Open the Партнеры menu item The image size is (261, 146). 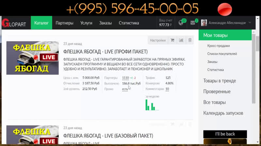point(64,23)
